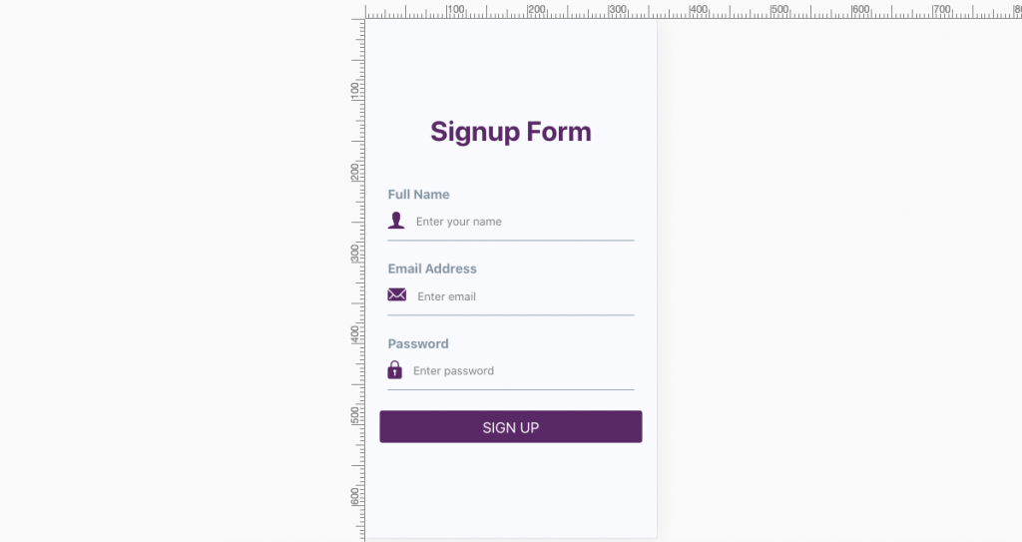Focus the 'Enter your name' input field
This screenshot has height=542, width=1022.
(519, 222)
